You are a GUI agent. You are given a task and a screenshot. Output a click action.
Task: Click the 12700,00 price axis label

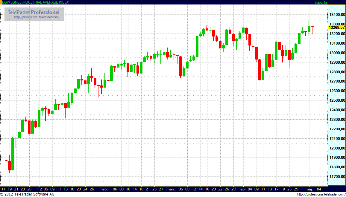337,81
